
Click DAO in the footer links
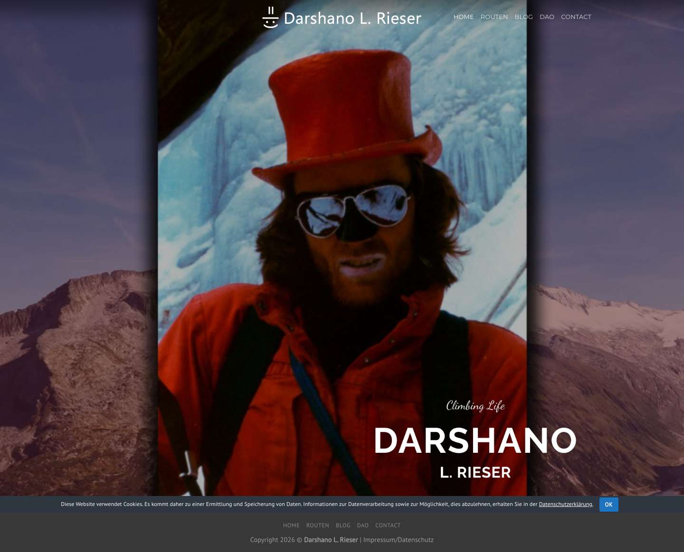362,525
